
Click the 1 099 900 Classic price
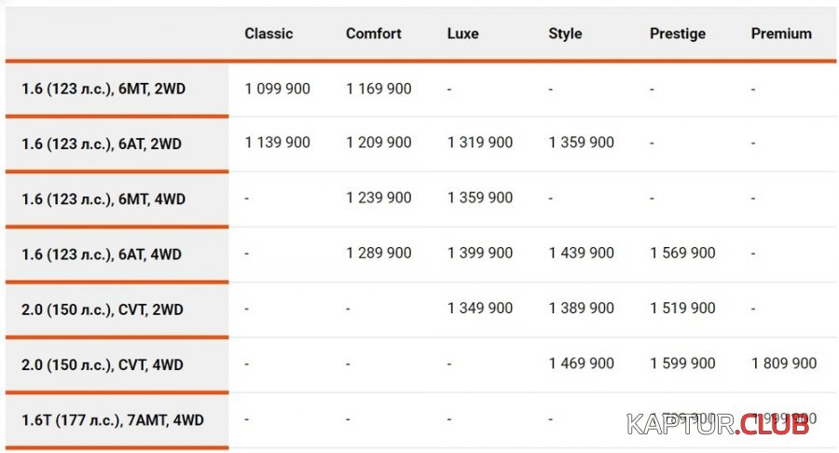[277, 89]
